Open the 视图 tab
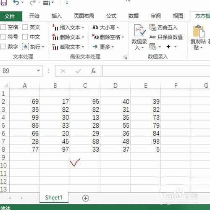The width and height of the screenshot is (210, 210). pos(178,16)
